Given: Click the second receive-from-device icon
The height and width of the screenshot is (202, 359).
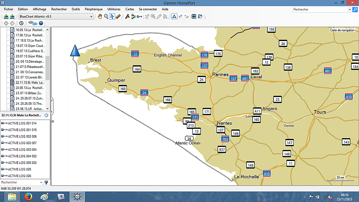Looking at the screenshot, I should [12, 16].
